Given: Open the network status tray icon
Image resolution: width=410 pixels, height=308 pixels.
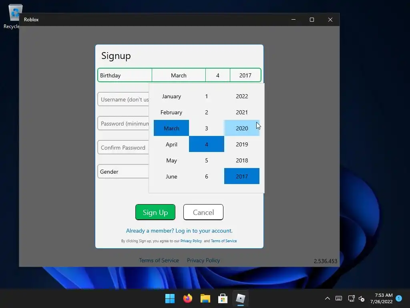Looking at the screenshot, I should click(351, 298).
